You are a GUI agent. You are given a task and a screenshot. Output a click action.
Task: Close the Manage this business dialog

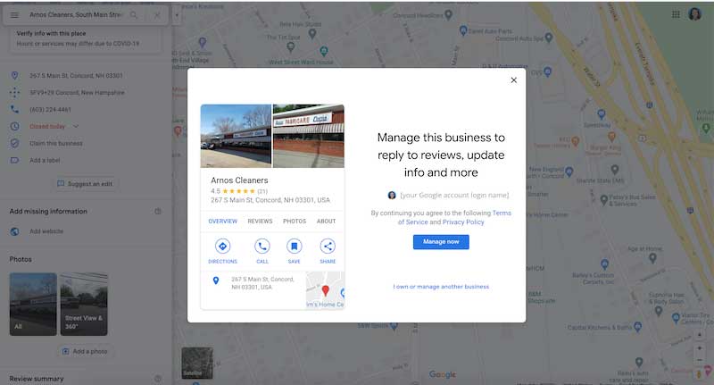point(514,80)
